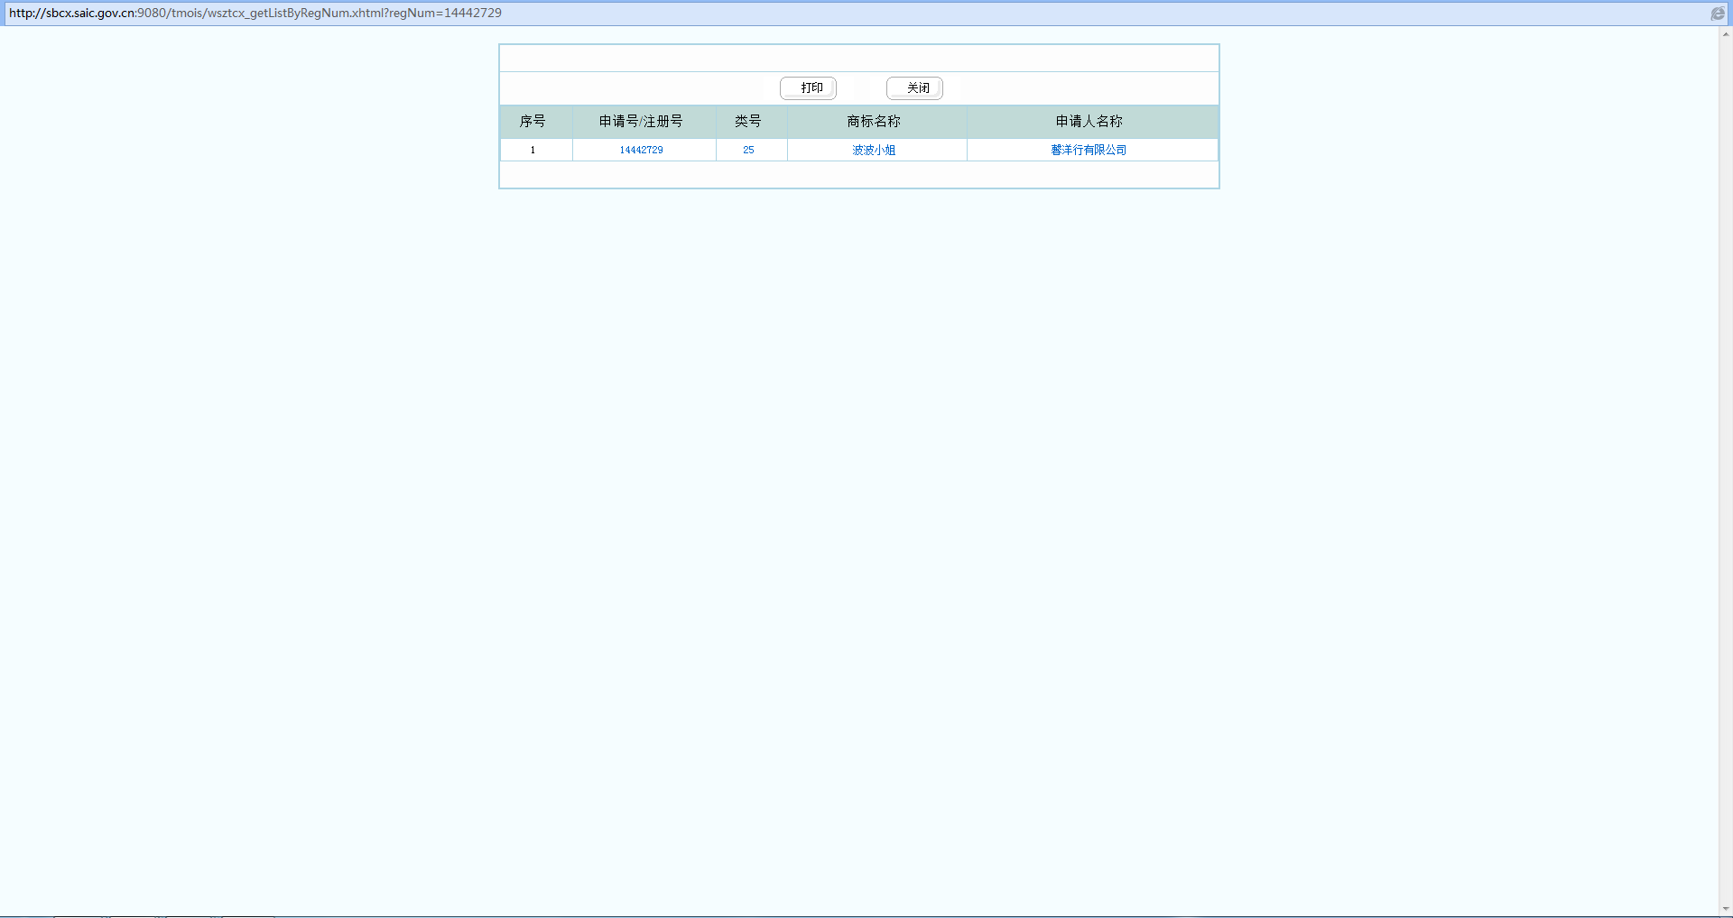
Task: Open class number 25 link
Action: (748, 150)
